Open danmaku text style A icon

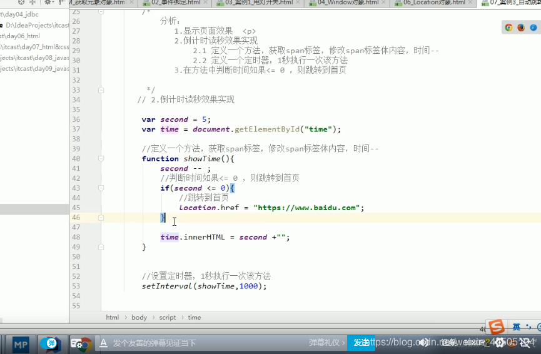point(103,343)
